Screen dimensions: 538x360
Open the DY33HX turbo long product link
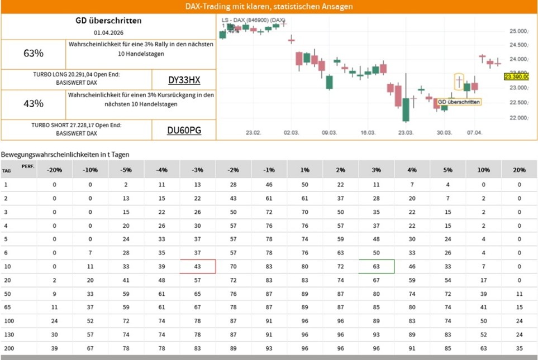click(184, 80)
